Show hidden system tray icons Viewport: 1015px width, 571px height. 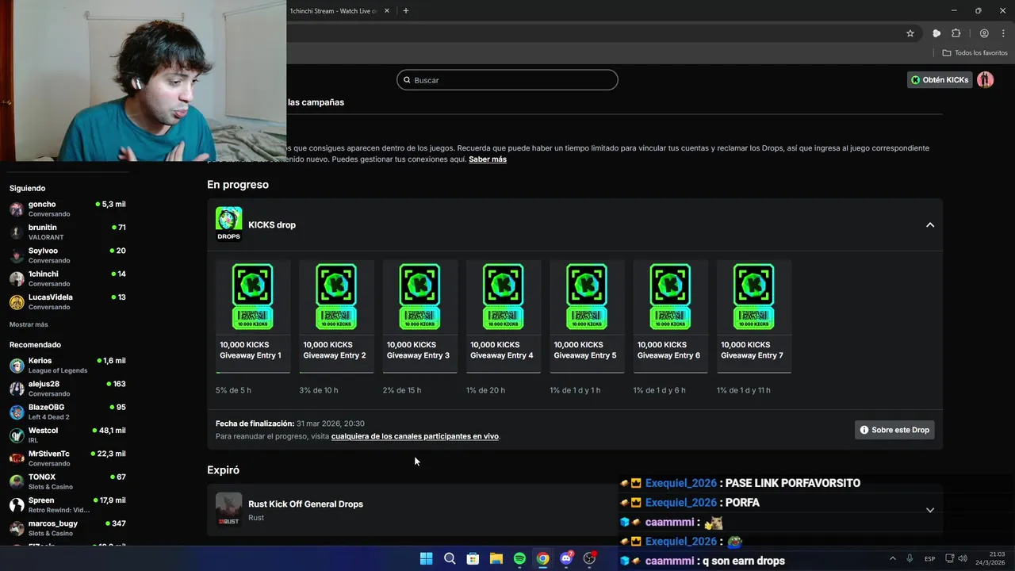892,558
